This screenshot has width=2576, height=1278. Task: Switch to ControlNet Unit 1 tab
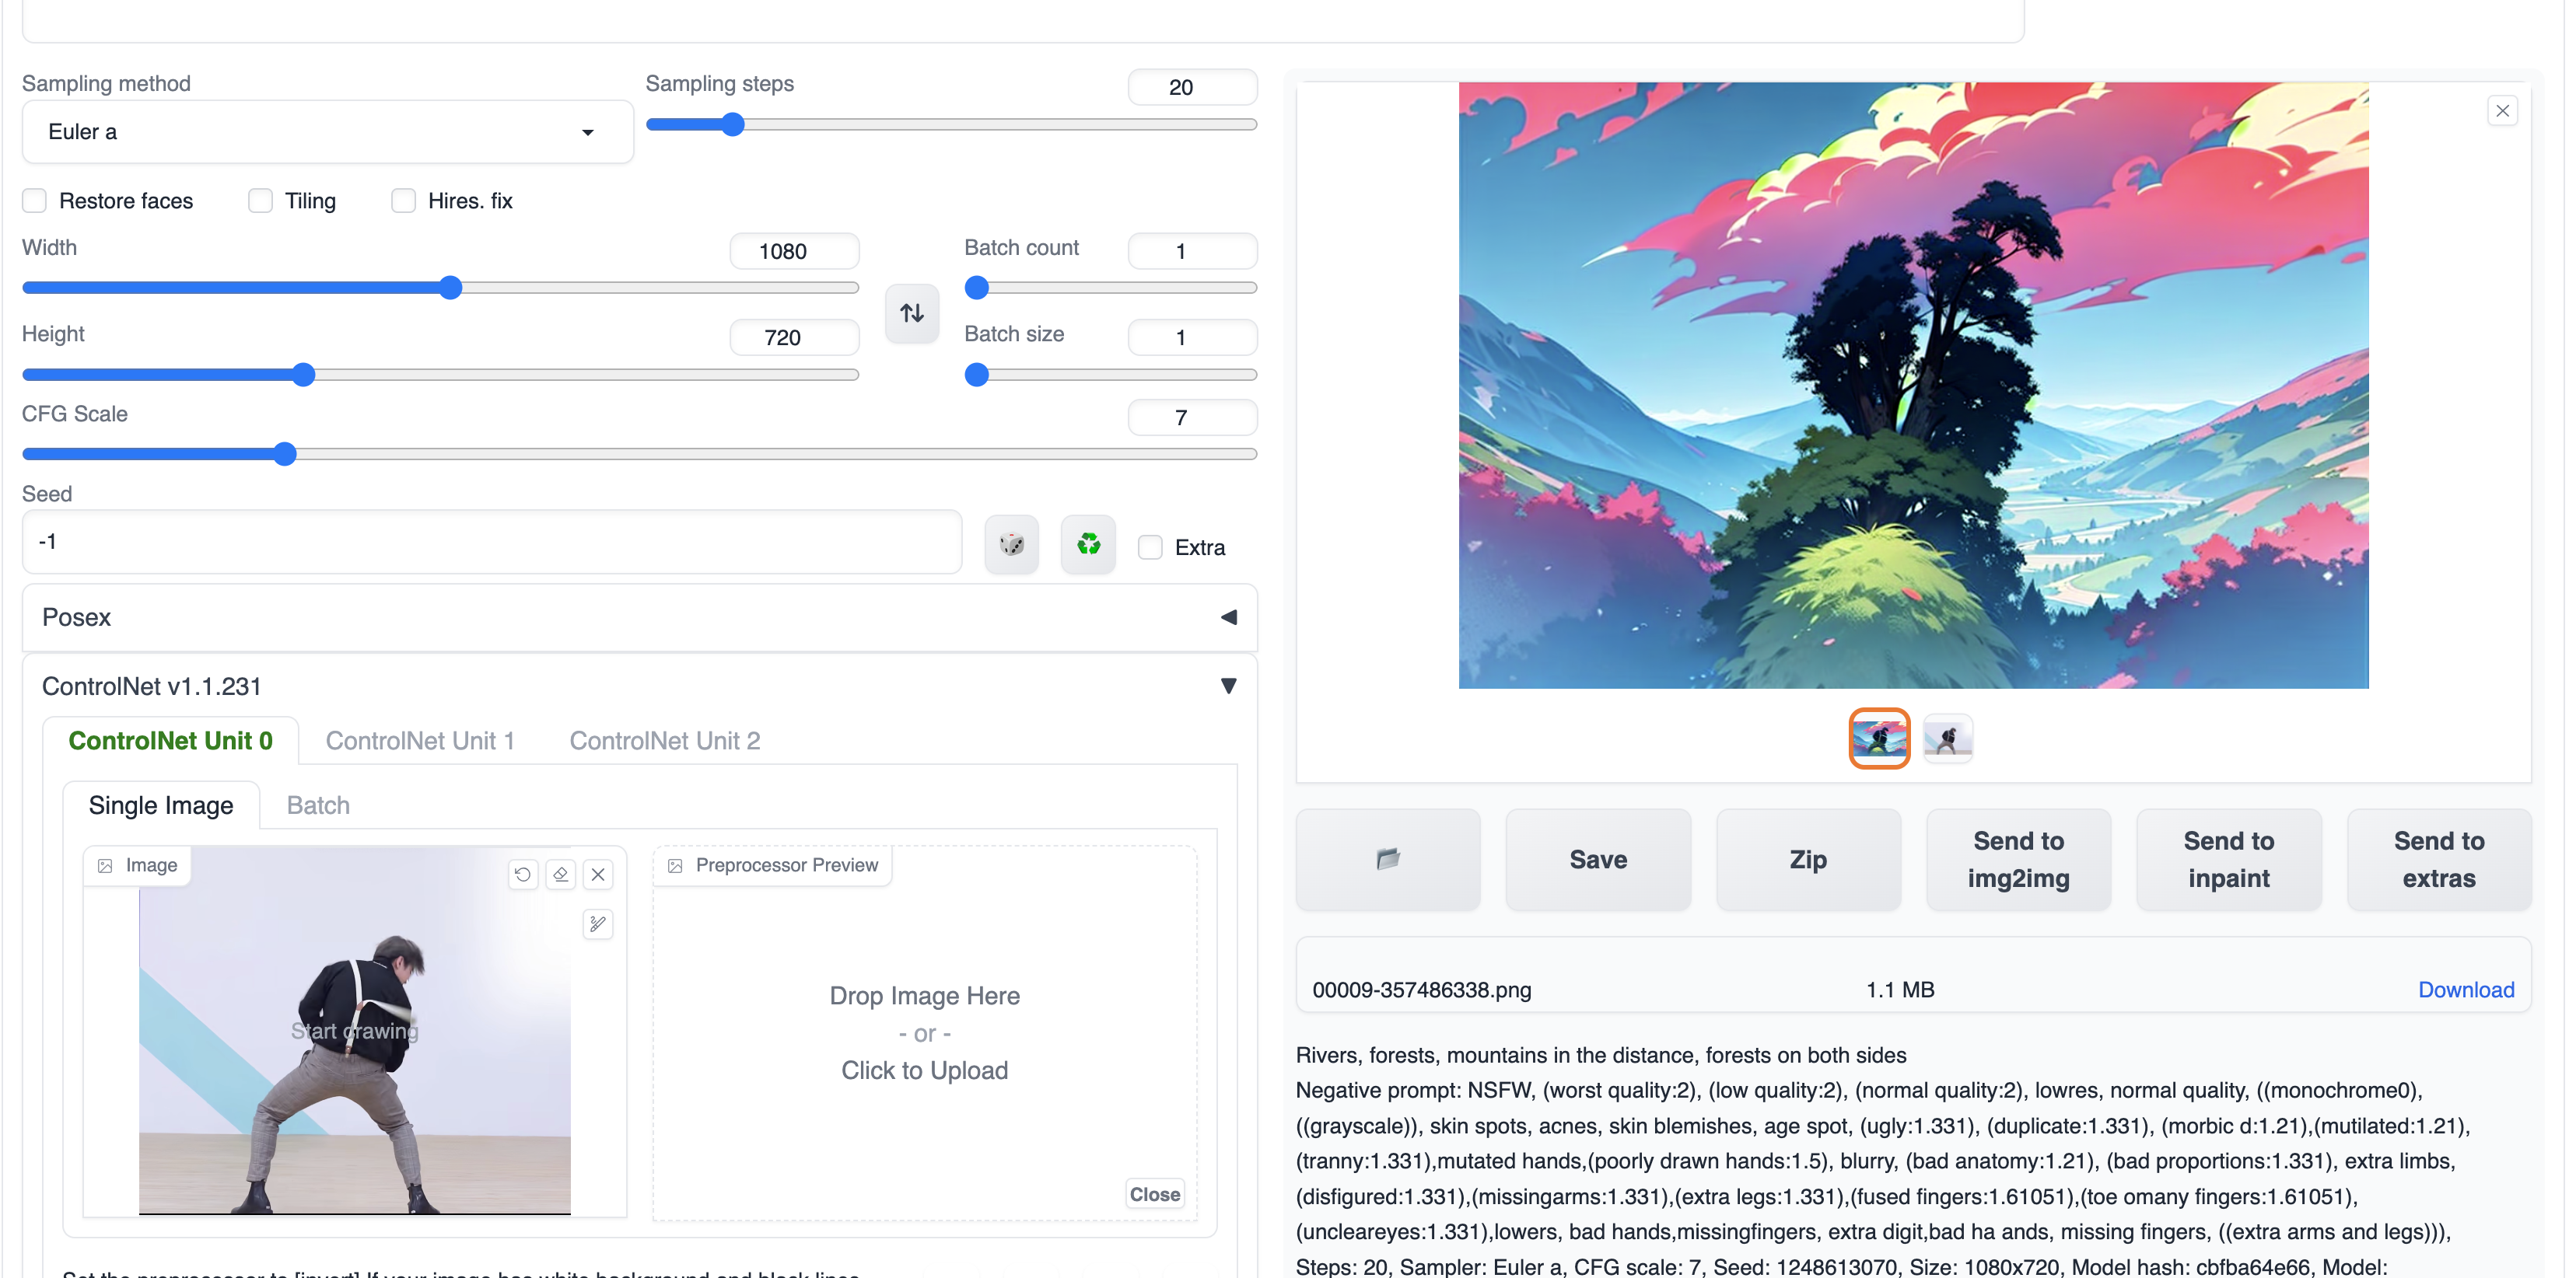(x=420, y=740)
